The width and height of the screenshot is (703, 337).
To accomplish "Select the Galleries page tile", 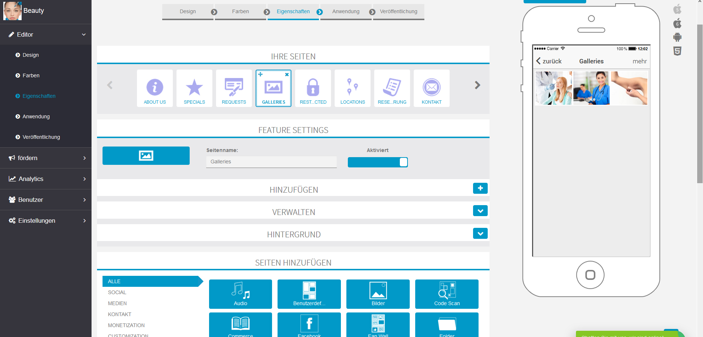I will pos(274,88).
